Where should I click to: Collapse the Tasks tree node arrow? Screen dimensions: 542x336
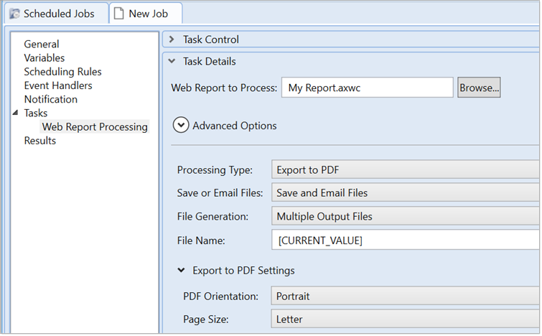pos(16,113)
